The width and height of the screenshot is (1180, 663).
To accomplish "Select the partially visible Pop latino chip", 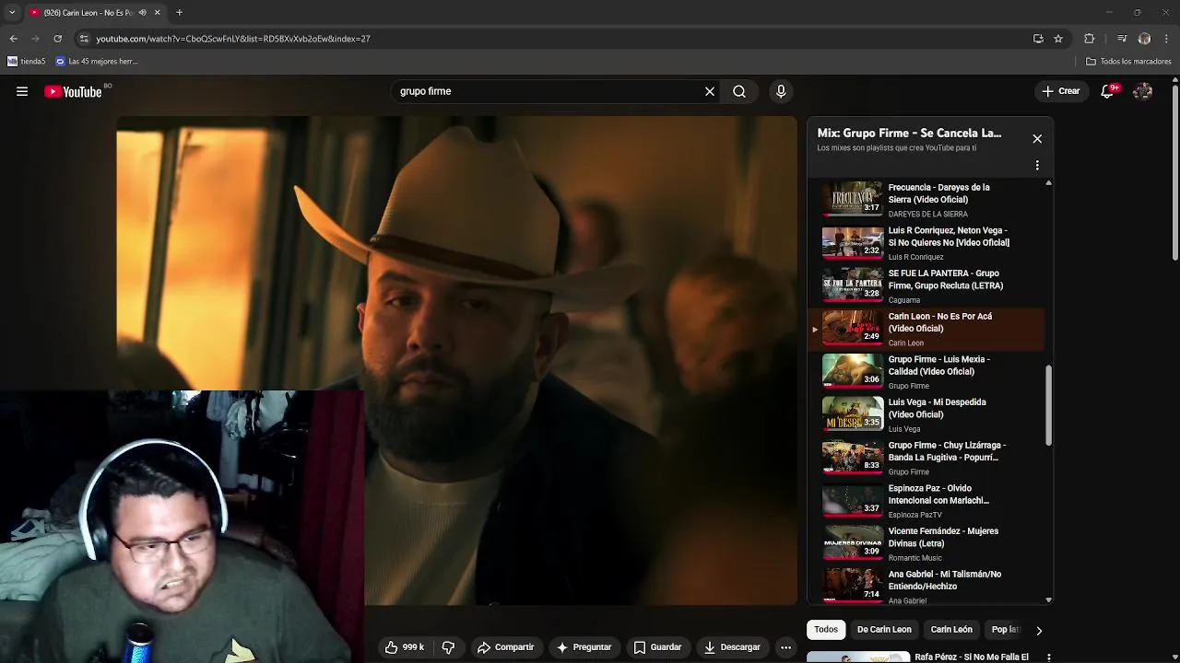I will [1005, 629].
